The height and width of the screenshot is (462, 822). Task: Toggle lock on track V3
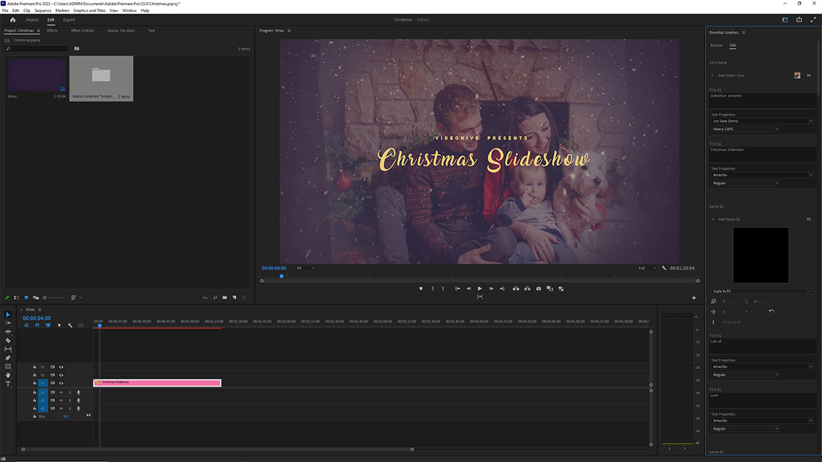(x=35, y=367)
